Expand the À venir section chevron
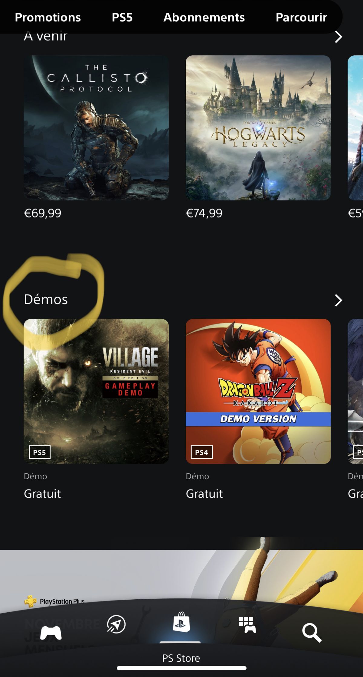Image resolution: width=363 pixels, height=677 pixels. 338,37
